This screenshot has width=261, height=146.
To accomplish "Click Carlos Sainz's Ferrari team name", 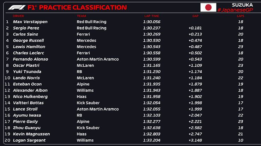I will coord(83,34).
